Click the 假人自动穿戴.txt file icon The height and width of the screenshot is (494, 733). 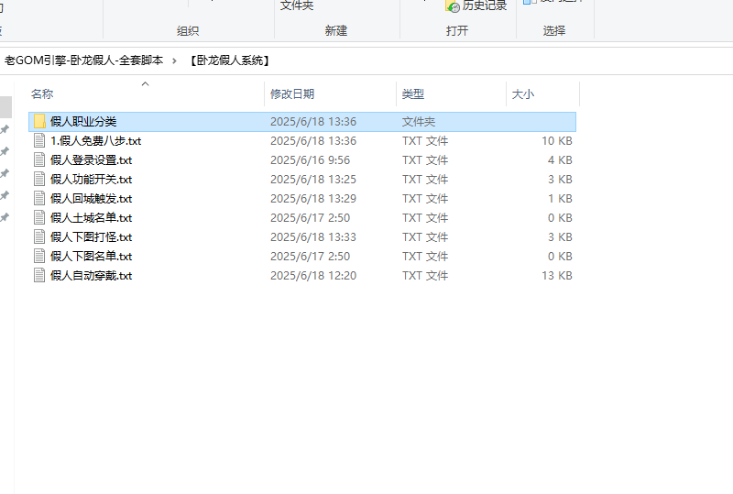(39, 276)
